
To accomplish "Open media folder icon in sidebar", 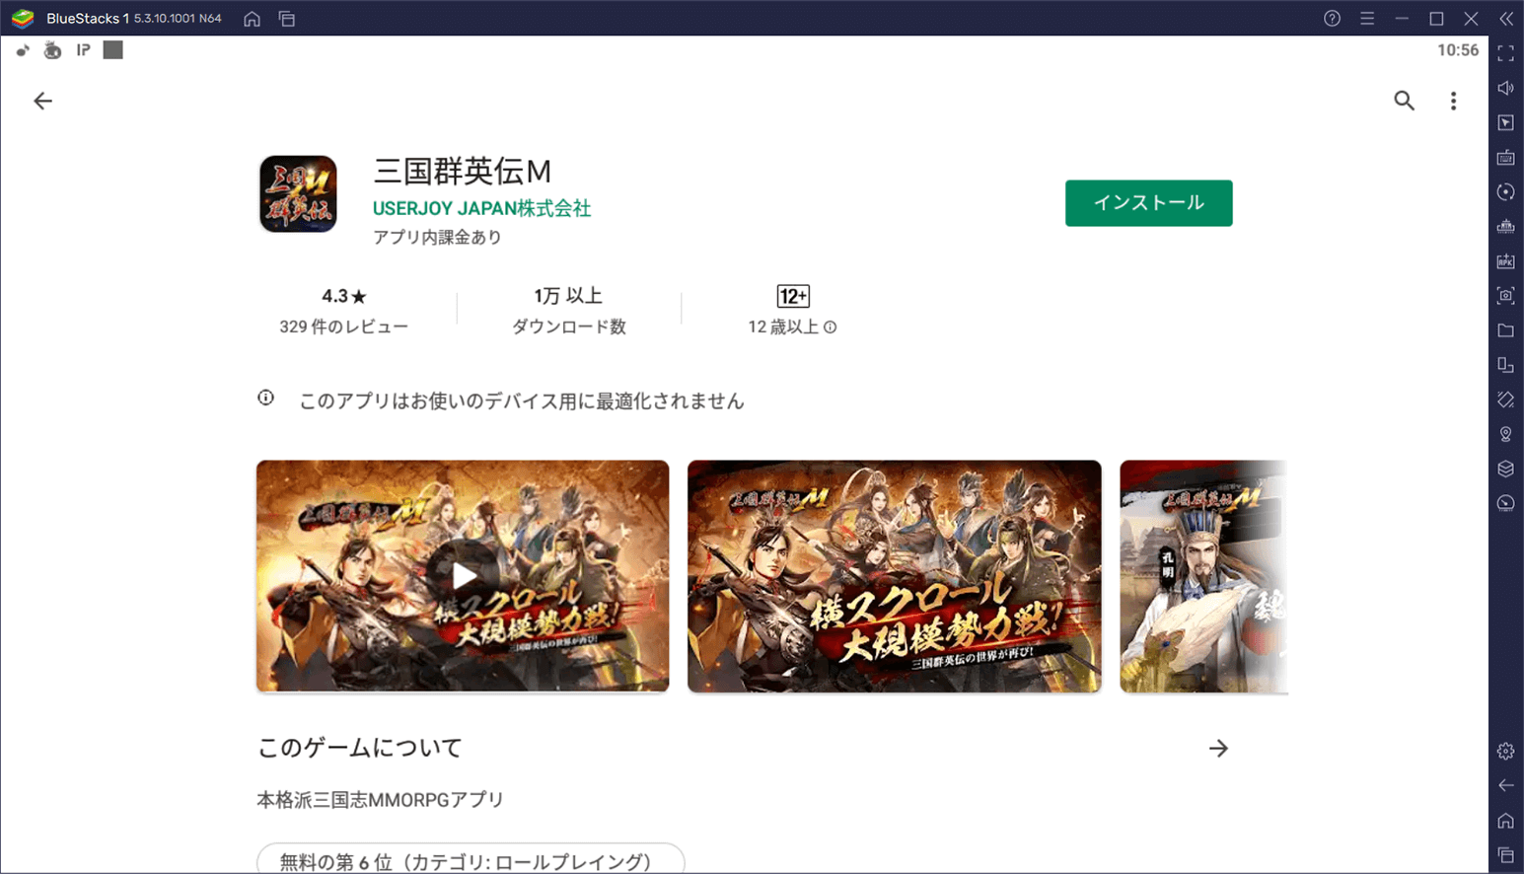I will tap(1505, 329).
